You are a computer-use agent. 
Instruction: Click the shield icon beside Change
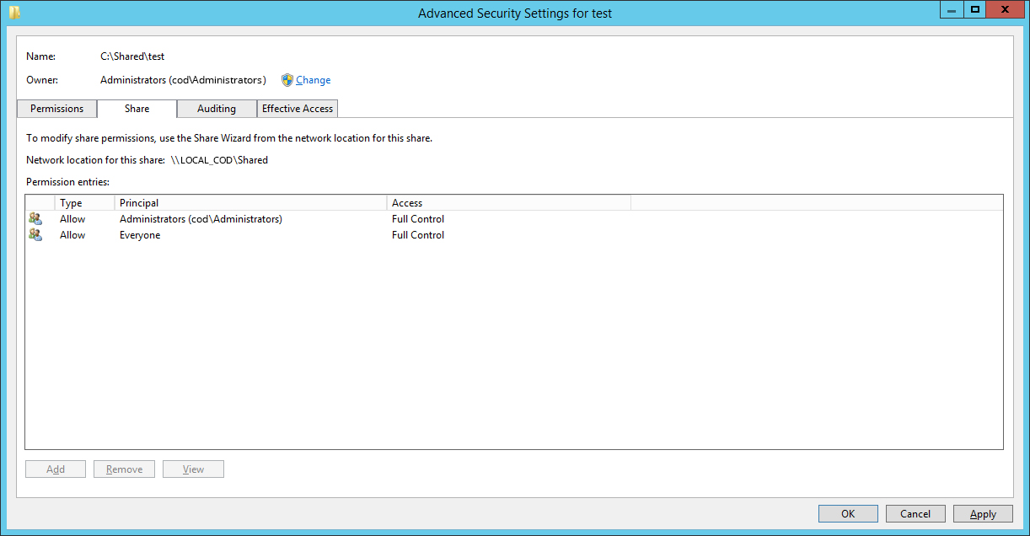287,80
